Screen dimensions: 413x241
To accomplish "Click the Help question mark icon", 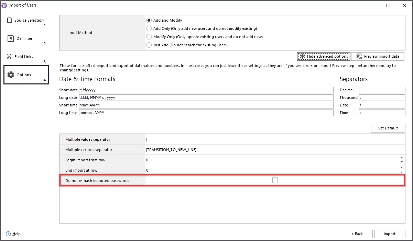I will tap(8, 234).
